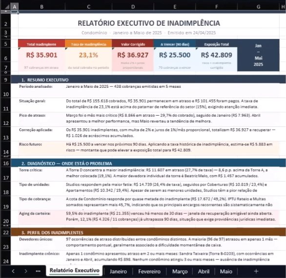Click the text 'Janeiro a Maio de 2025 — 438 cobranças emitidas'
The height and width of the screenshot is (278, 286).
coord(113,86)
